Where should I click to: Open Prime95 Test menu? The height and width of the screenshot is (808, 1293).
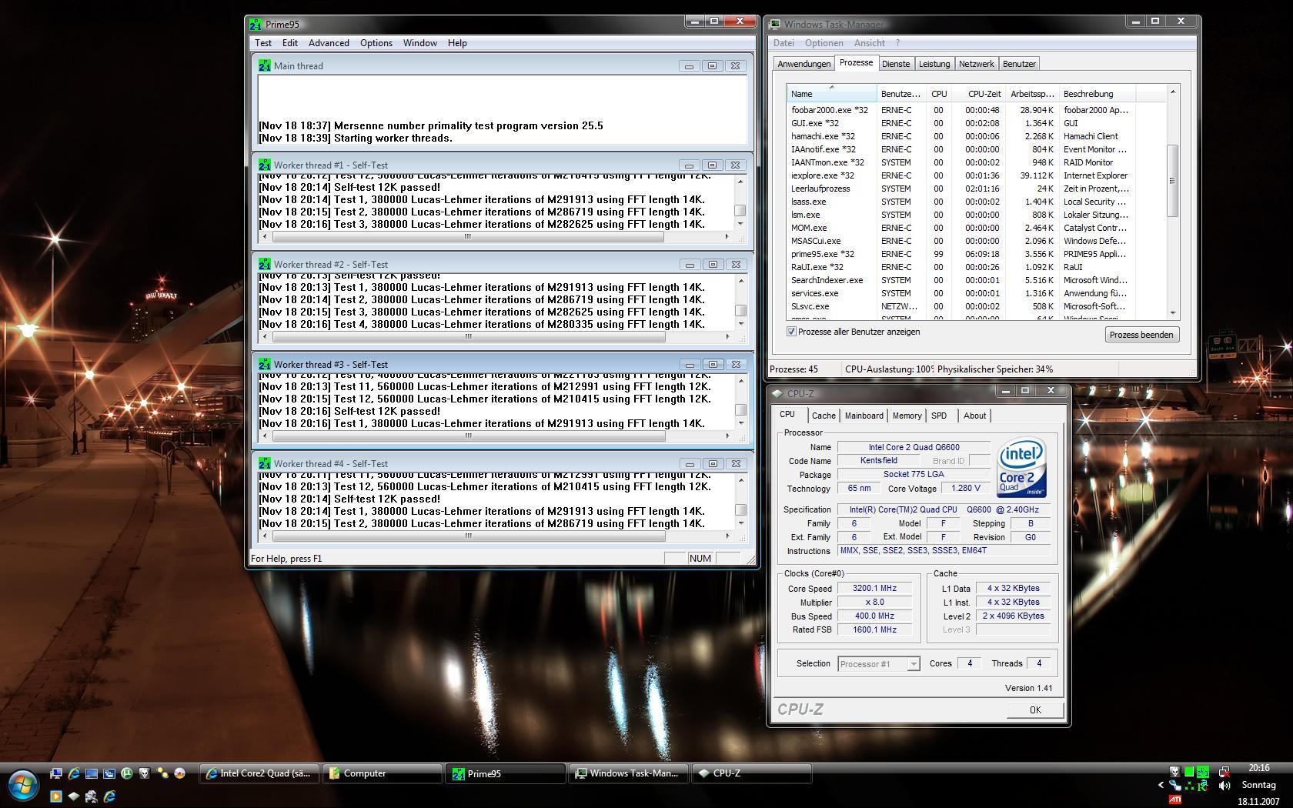coord(263,43)
